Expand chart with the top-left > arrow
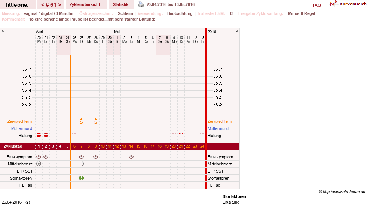This screenshot has width=367, height=211. (x=3, y=31)
